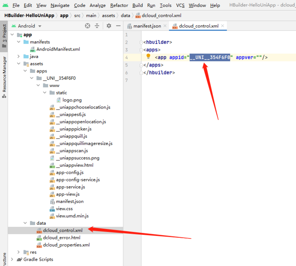The height and width of the screenshot is (266, 296).
Task: Open the Build menu
Action: pos(137,5)
